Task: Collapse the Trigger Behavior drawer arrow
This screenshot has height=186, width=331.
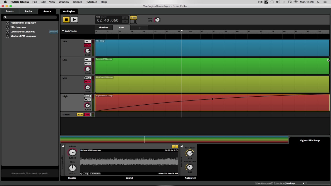Action: 63,146
